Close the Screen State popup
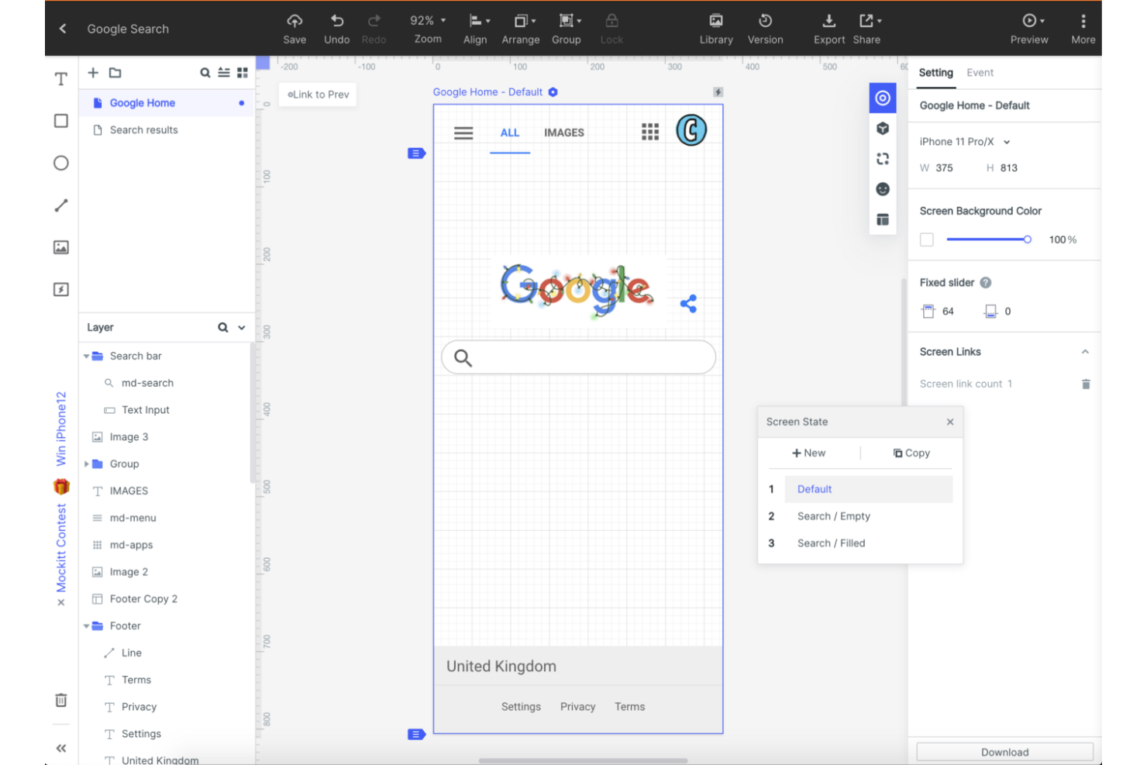This screenshot has height=765, width=1147. [x=950, y=422]
